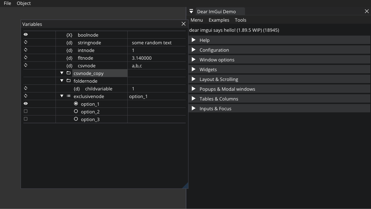Image resolution: width=371 pixels, height=209 pixels.
Task: Click the list icon of exclusivenode
Action: (x=68, y=96)
